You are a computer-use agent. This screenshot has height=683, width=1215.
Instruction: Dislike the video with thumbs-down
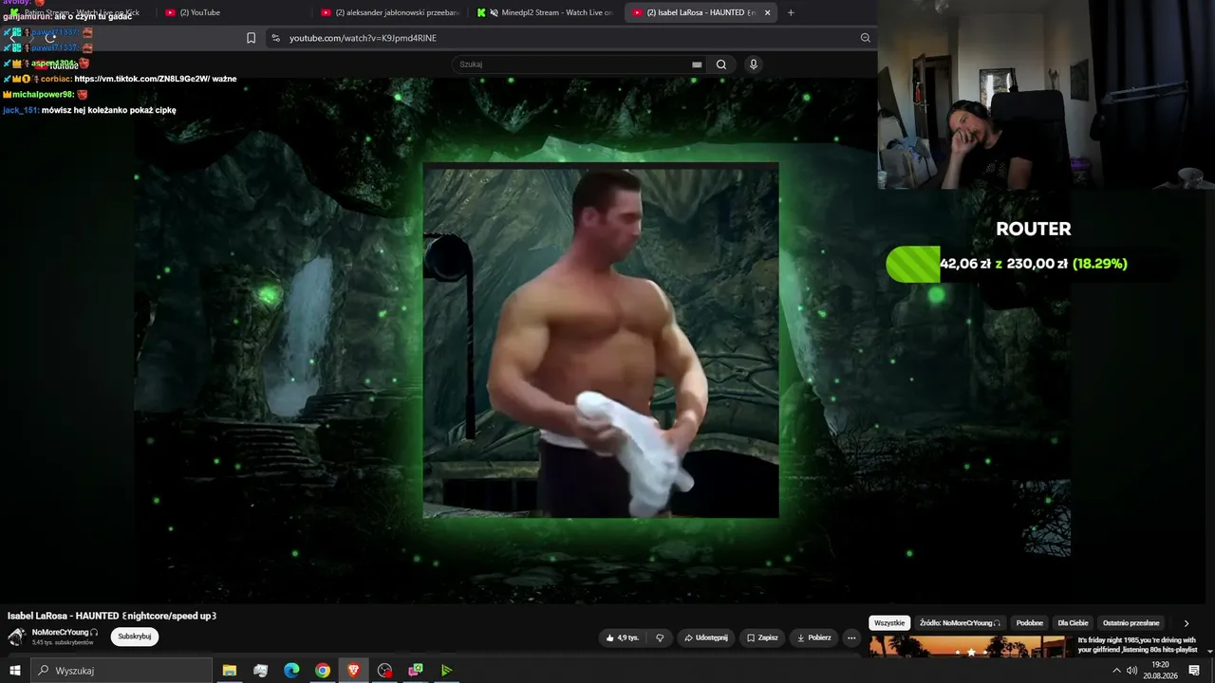click(660, 637)
